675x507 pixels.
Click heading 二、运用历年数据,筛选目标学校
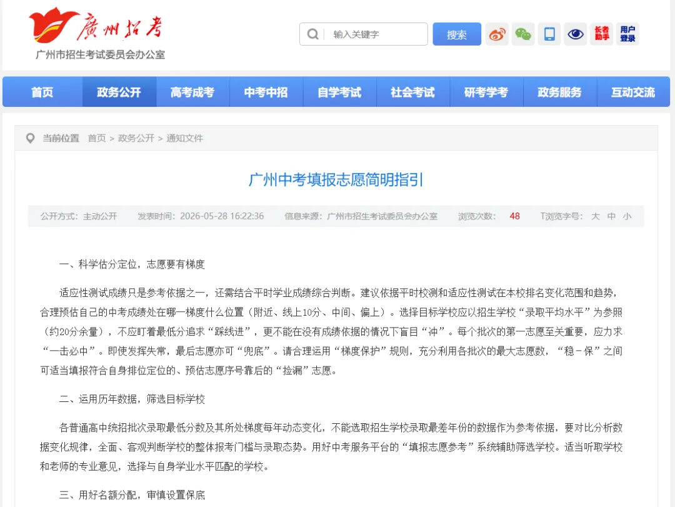pyautogui.click(x=132, y=399)
